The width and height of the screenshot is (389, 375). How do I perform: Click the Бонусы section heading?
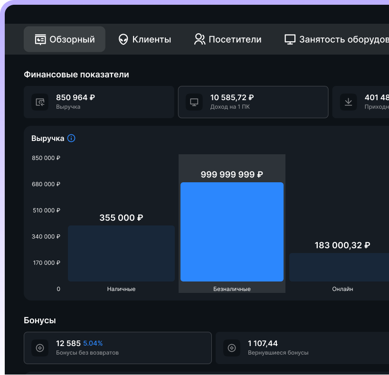point(40,320)
